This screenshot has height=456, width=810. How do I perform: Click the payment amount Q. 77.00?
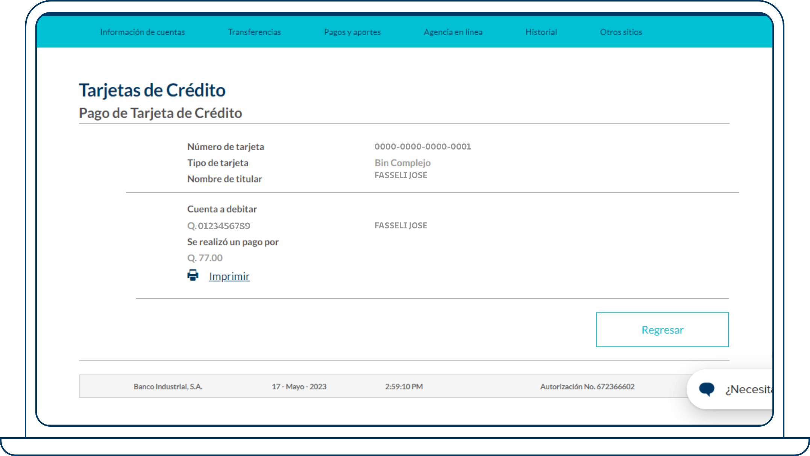(x=205, y=258)
